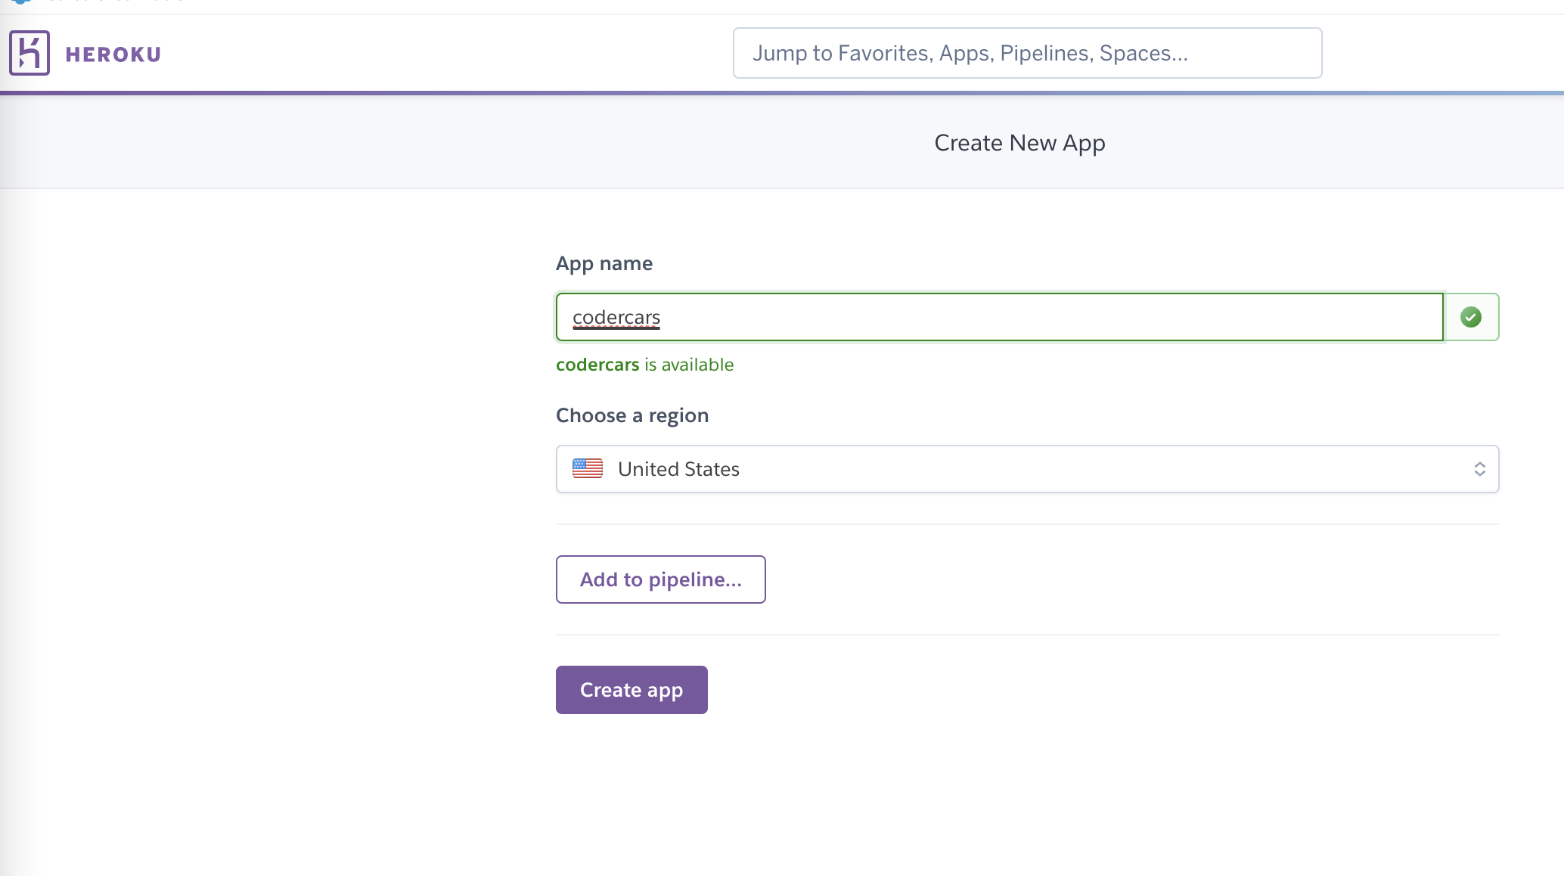Click the App name field containing codercars
This screenshot has width=1564, height=876.
click(999, 317)
